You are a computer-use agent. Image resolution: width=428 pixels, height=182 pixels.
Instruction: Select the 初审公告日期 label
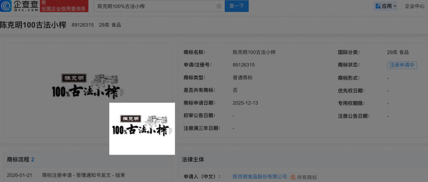(x=200, y=115)
